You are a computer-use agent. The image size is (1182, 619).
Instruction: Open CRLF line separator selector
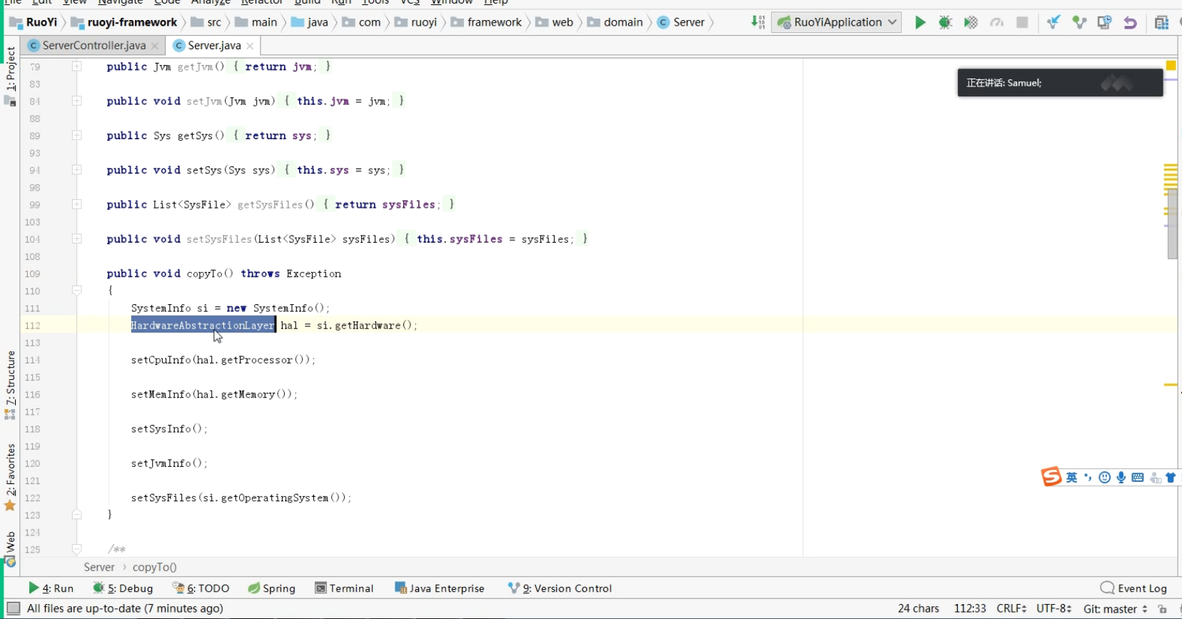(x=1011, y=608)
